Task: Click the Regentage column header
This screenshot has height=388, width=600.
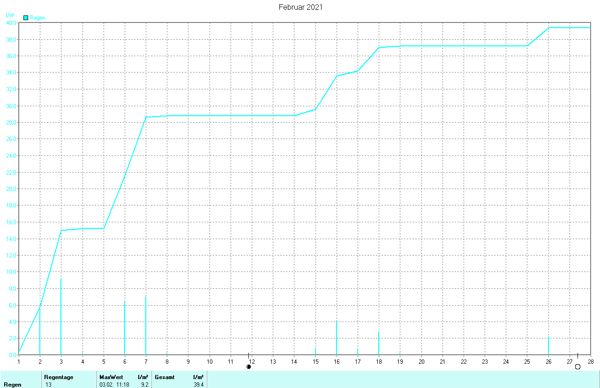Action: [x=59, y=377]
